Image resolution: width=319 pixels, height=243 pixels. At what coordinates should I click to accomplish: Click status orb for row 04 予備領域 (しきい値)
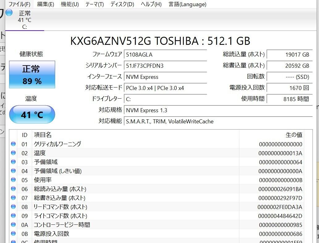pos(13,171)
